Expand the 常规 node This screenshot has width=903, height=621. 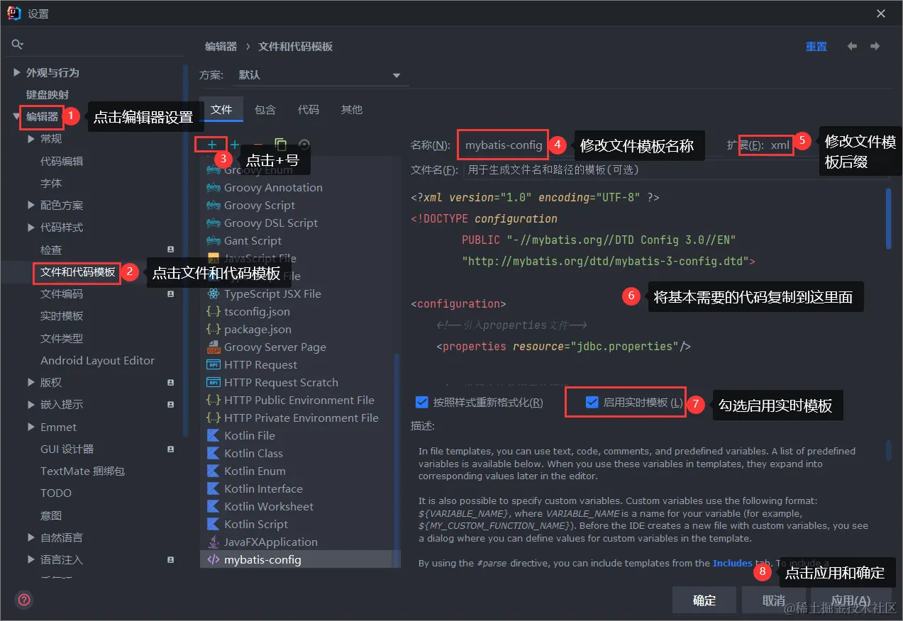coord(31,139)
